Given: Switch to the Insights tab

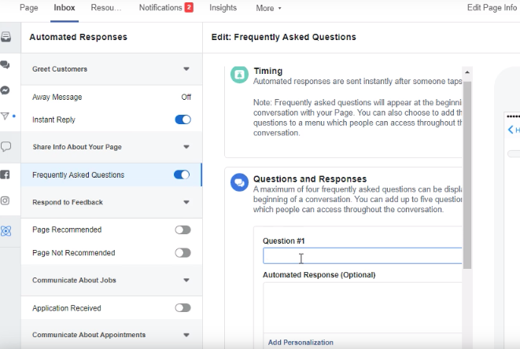Looking at the screenshot, I should pos(223,8).
